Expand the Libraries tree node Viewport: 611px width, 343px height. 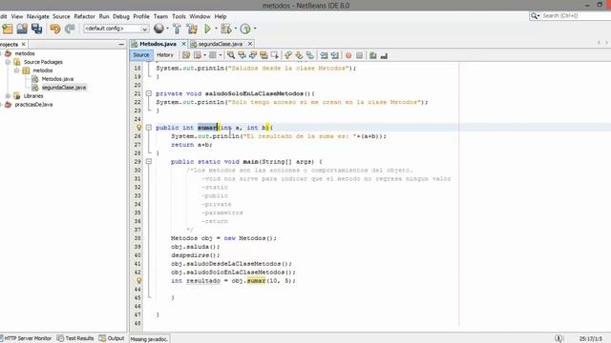pos(8,95)
